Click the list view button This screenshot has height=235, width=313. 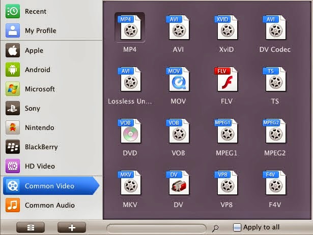[x=31, y=227]
